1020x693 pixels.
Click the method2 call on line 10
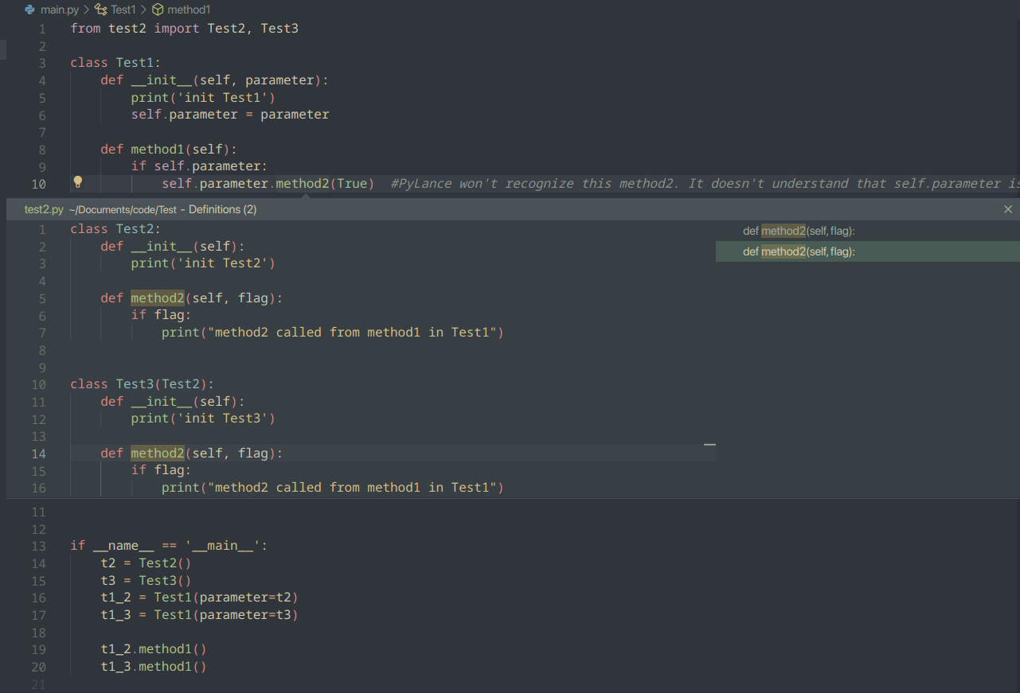301,183
